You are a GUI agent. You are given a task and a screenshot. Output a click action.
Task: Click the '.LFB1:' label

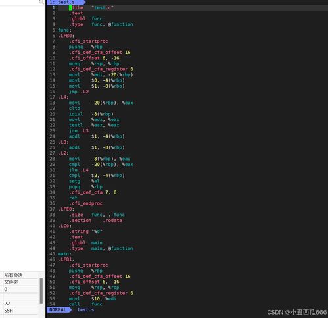pyautogui.click(x=66, y=259)
